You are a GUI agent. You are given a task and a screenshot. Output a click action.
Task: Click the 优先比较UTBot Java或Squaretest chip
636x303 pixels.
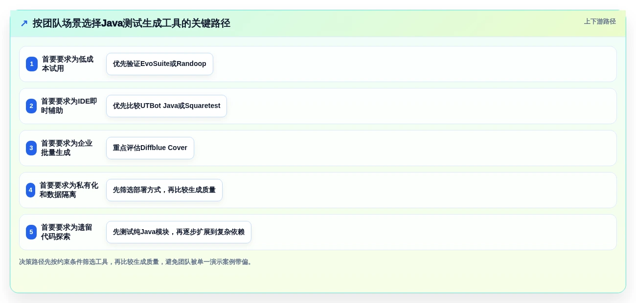[166, 106]
